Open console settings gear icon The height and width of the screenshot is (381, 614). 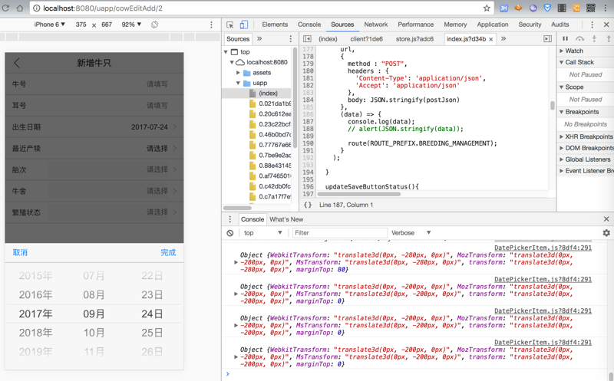tap(606, 233)
